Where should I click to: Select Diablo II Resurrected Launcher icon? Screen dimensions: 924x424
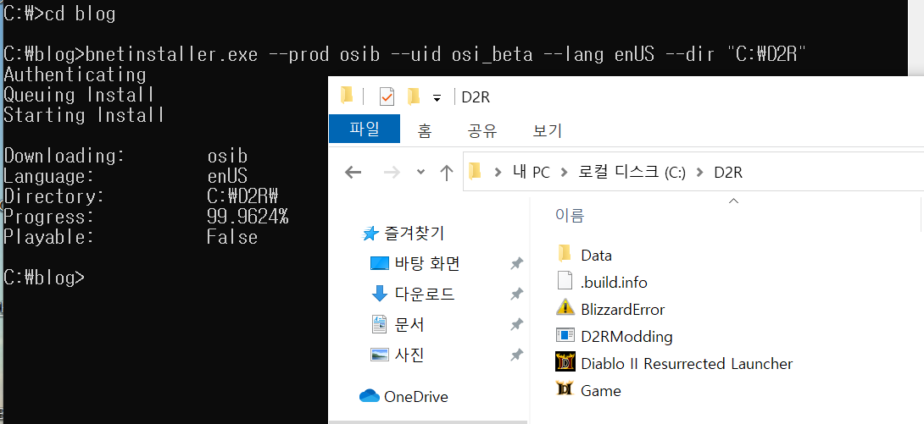pyautogui.click(x=565, y=362)
